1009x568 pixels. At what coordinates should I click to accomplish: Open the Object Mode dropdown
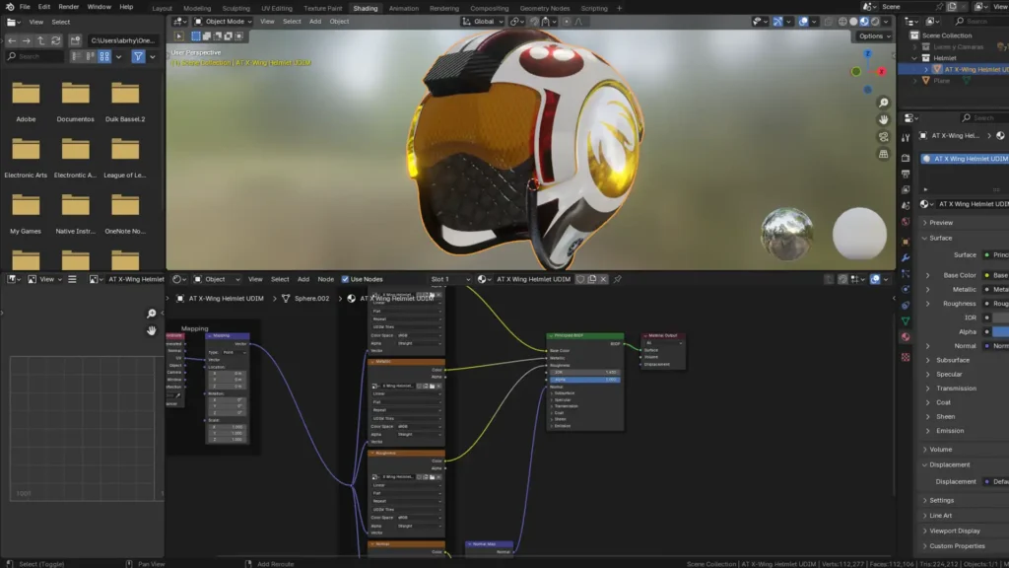[x=224, y=21]
